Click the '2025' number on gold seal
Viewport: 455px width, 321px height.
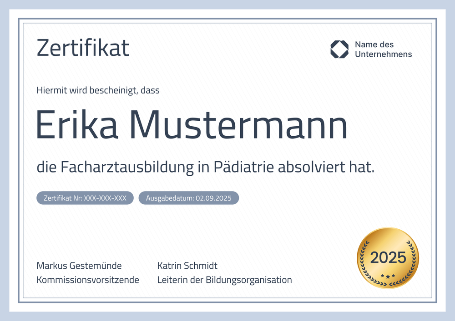(388, 257)
